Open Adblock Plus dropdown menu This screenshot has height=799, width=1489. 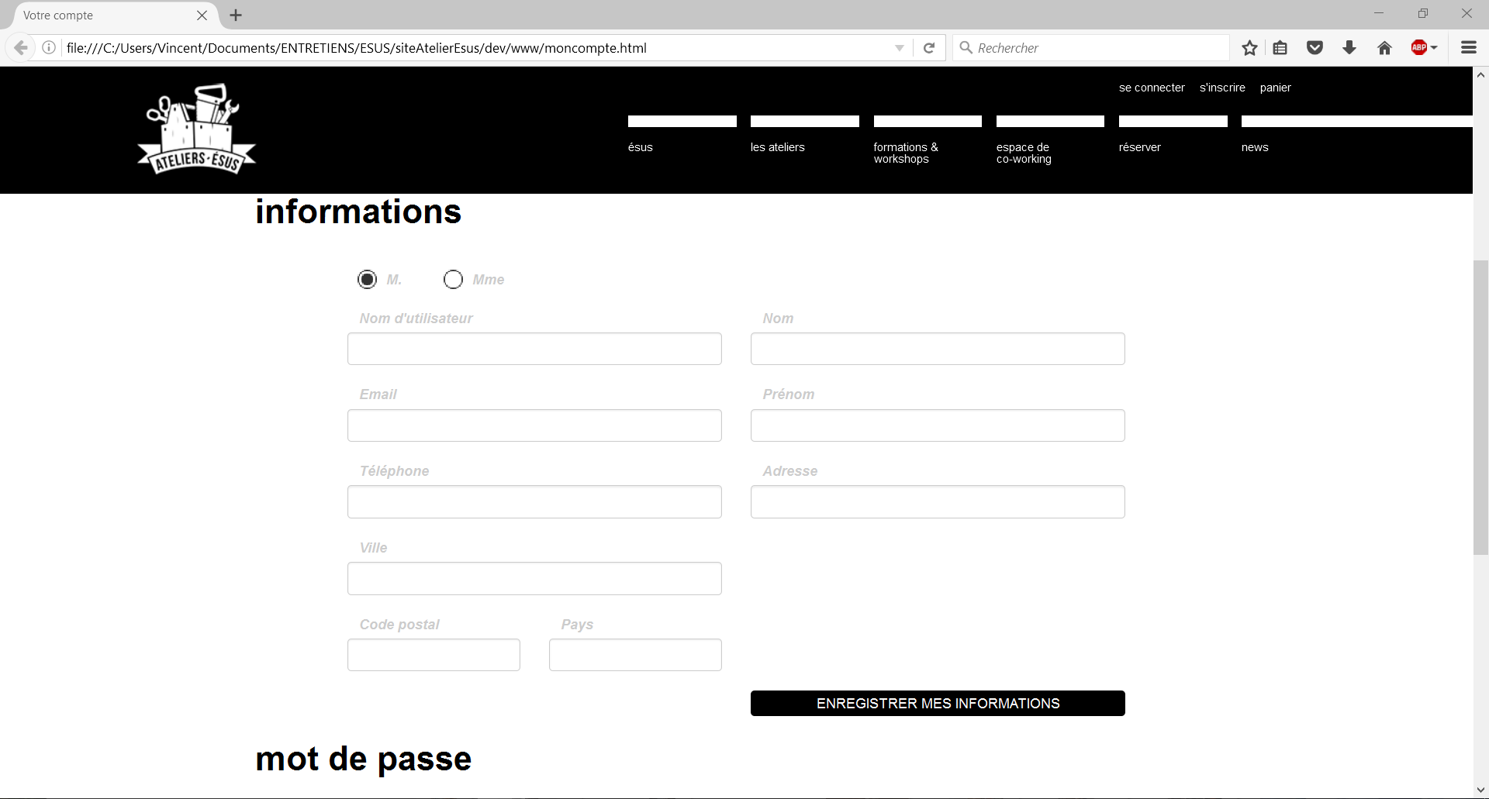coord(1425,48)
